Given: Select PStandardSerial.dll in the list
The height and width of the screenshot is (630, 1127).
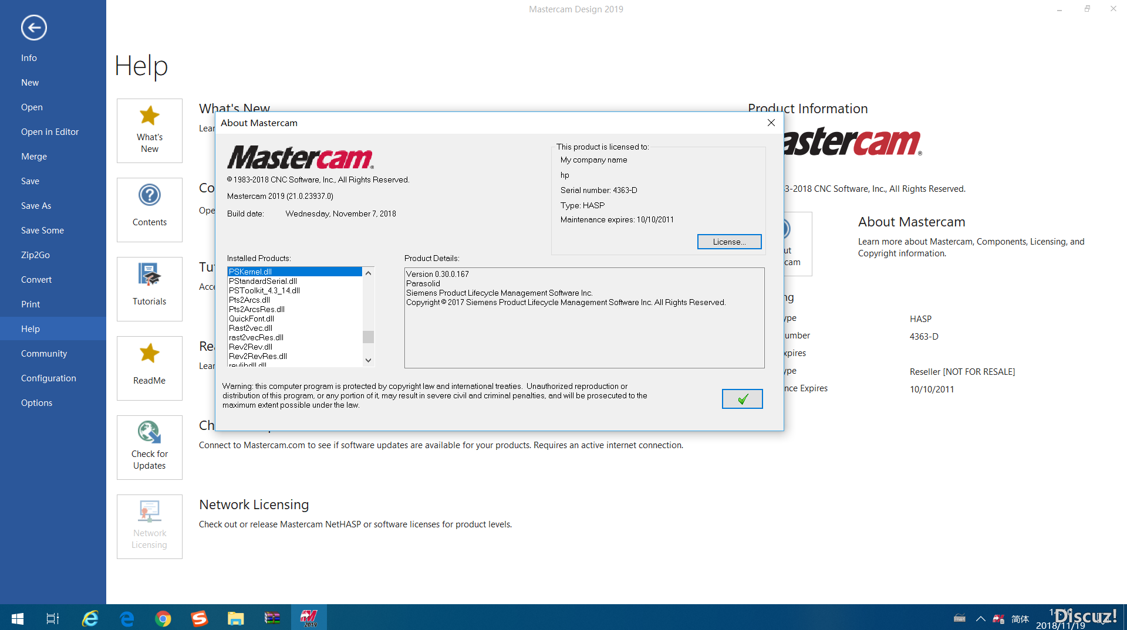Looking at the screenshot, I should pos(295,281).
